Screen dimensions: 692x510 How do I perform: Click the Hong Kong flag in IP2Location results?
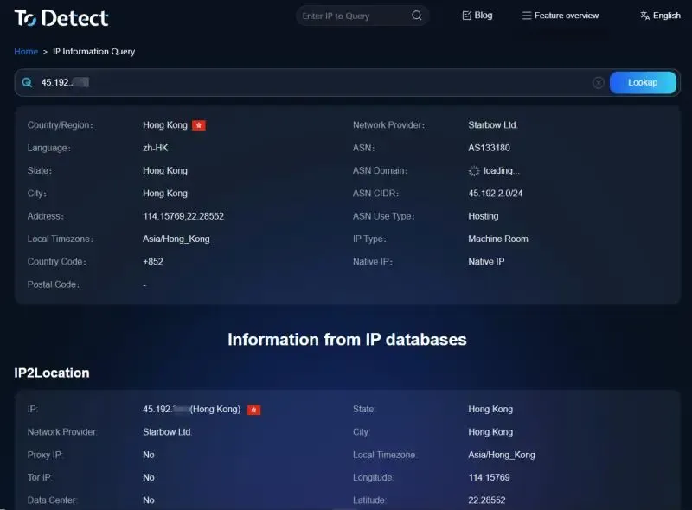pyautogui.click(x=253, y=409)
